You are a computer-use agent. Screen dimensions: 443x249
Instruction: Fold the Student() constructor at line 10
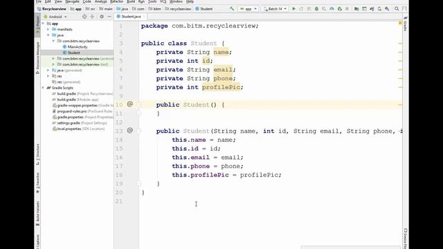coord(138,104)
